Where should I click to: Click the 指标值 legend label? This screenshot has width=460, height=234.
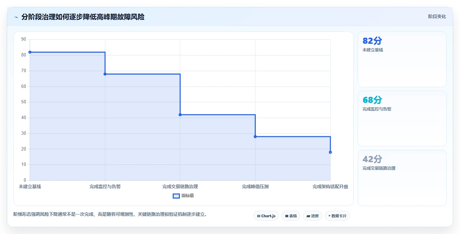[187, 196]
